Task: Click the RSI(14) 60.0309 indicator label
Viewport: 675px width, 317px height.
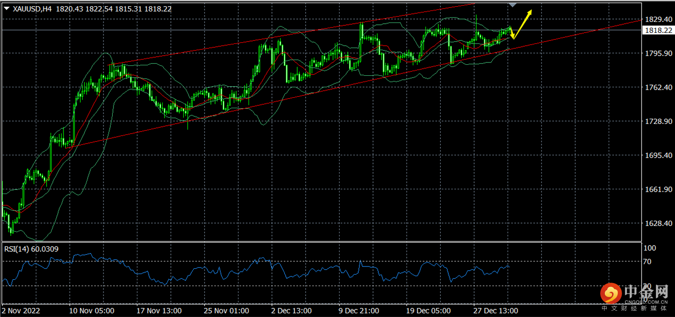Action: click(x=31, y=248)
